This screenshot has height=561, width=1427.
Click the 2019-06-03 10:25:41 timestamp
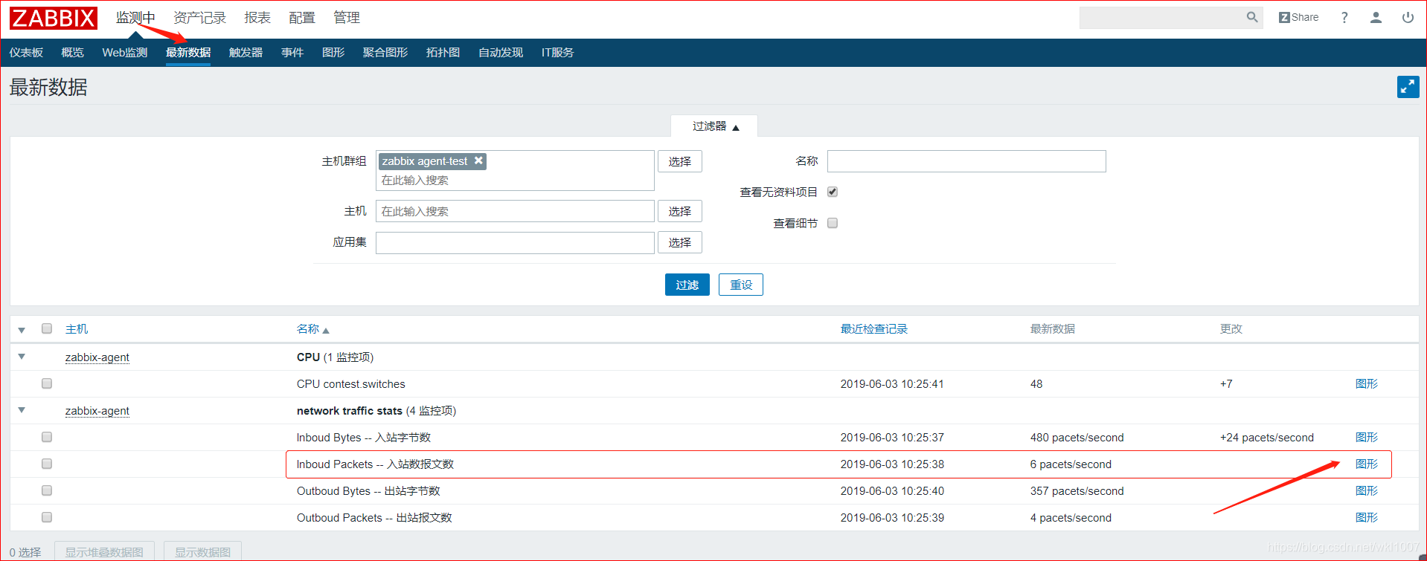pyautogui.click(x=892, y=384)
